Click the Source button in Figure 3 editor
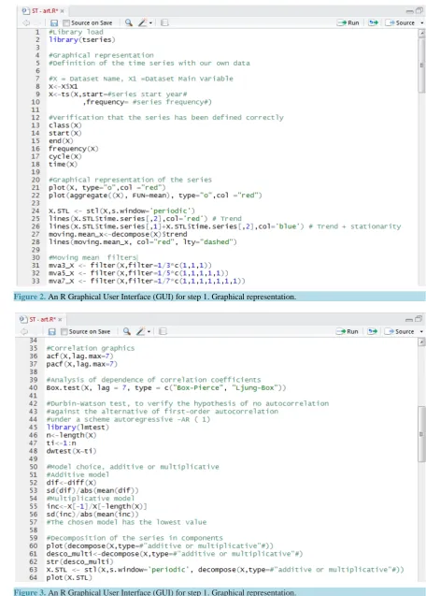426x596 pixels. [400, 331]
